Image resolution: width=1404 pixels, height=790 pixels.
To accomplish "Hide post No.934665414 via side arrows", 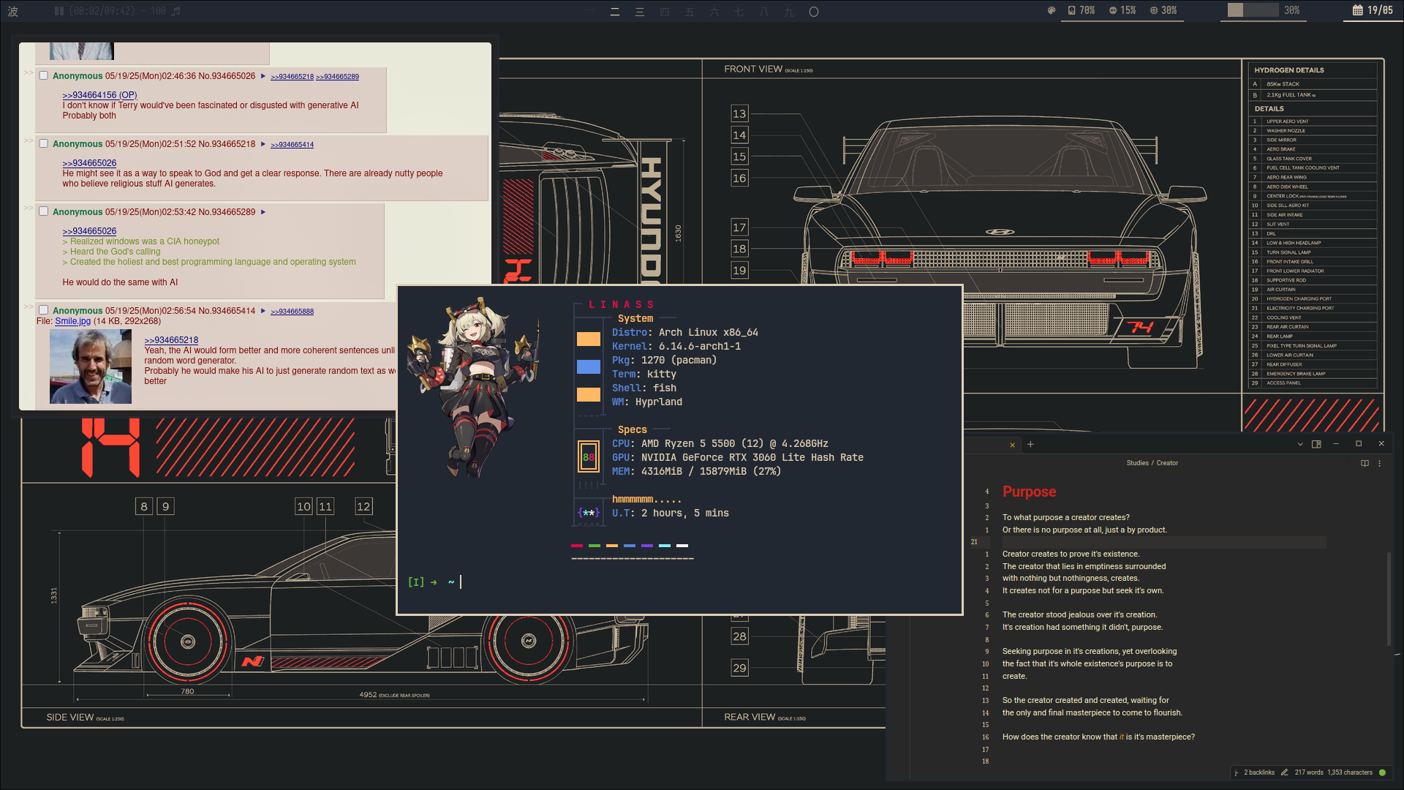I will (x=29, y=307).
